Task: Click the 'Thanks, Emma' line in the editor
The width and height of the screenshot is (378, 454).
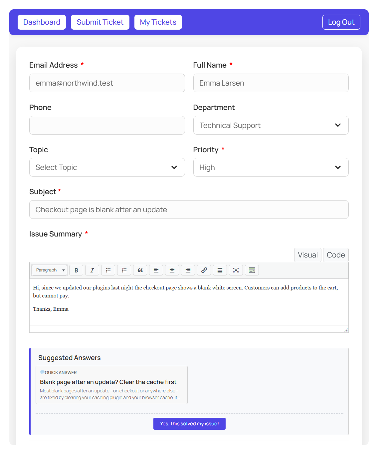Action: click(x=51, y=309)
